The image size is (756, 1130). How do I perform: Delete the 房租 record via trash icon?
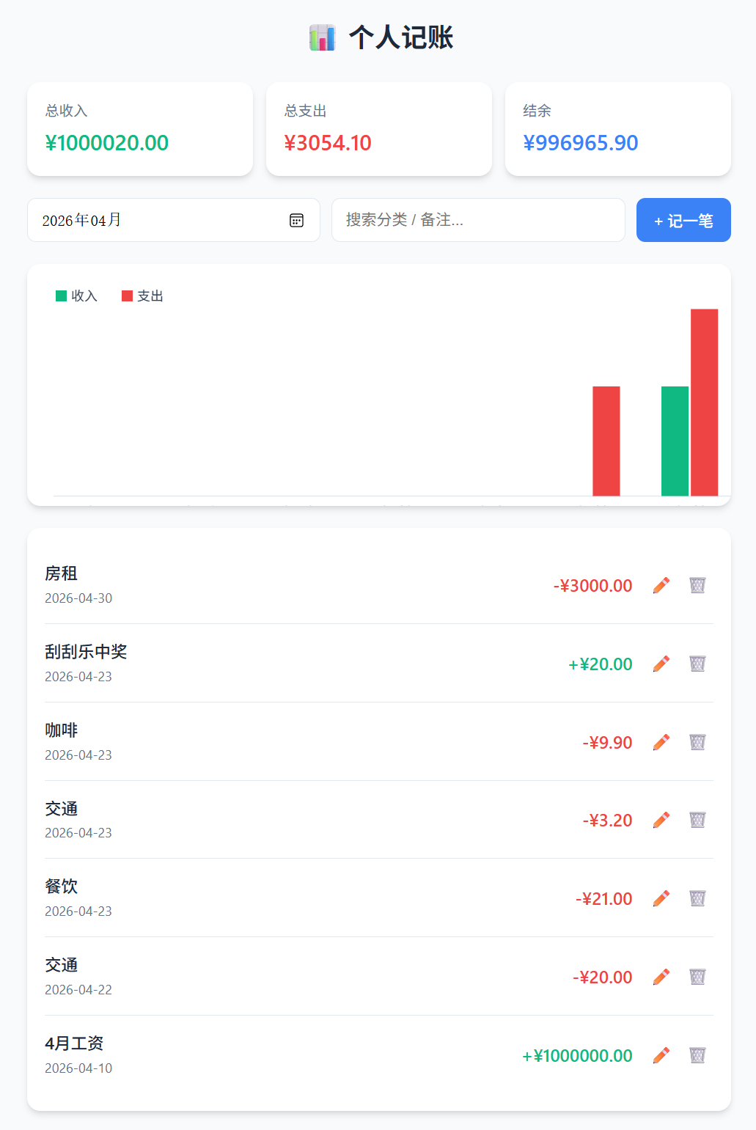[x=697, y=585]
